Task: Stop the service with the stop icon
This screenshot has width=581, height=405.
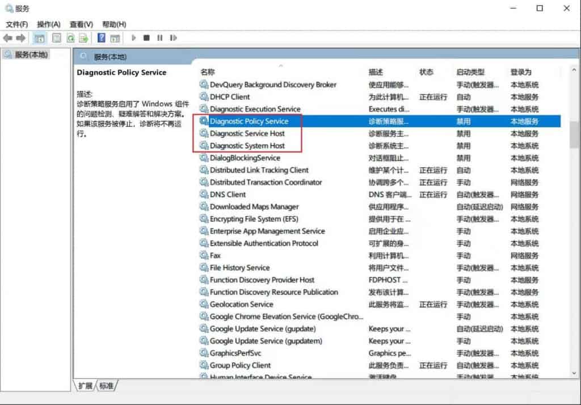Action: [146, 37]
